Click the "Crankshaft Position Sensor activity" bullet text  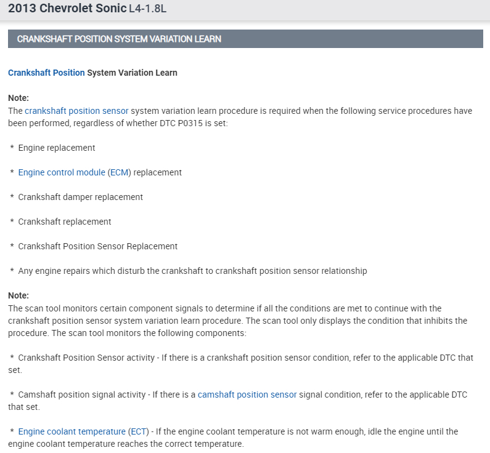[87, 358]
